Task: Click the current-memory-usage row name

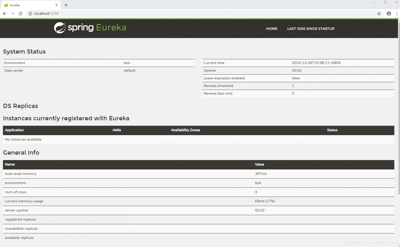Action: [x=24, y=201]
